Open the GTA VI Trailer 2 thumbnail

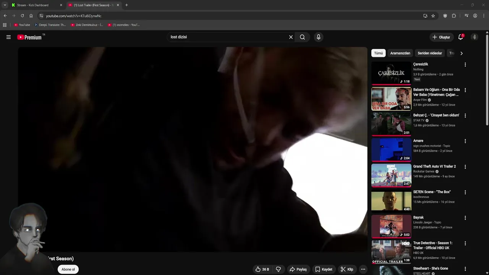[x=391, y=175]
